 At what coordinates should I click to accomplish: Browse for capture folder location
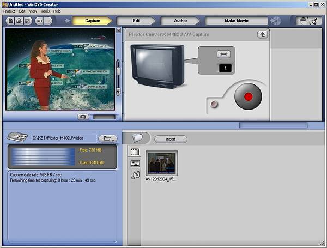pos(110,138)
